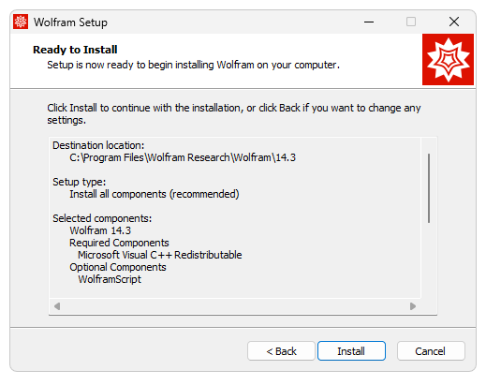
Task: Close the Wolfram Setup dialog
Action: pos(454,22)
